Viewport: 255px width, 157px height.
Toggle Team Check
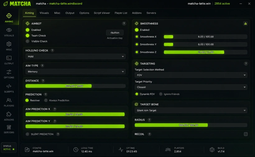coord(27,35)
